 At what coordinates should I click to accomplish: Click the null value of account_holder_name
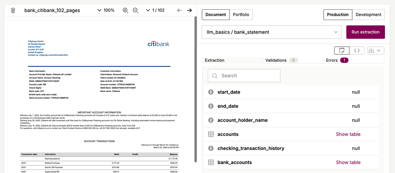[x=356, y=120]
